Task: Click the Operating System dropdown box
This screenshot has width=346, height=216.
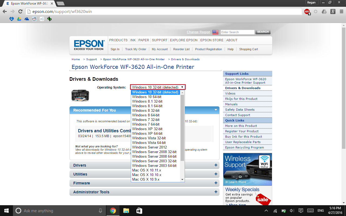Action: [x=158, y=87]
